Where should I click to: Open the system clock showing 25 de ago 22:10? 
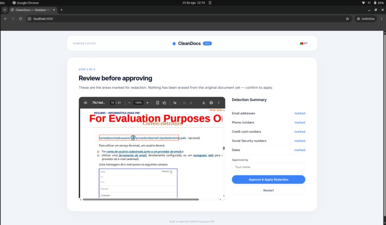[x=193, y=3]
